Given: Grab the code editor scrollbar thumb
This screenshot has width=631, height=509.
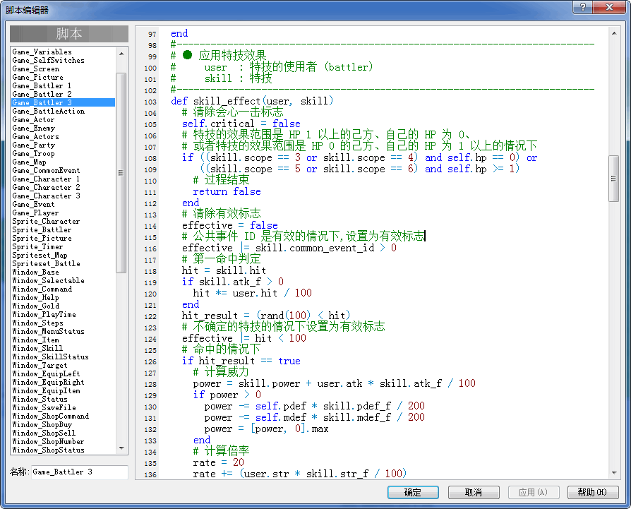Looking at the screenshot, I should (x=613, y=178).
